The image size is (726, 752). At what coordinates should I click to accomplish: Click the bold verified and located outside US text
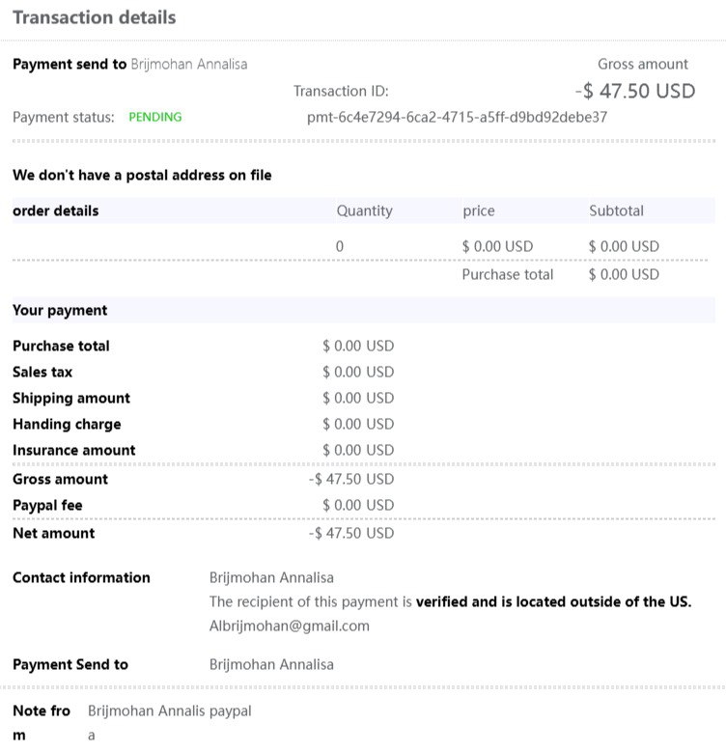[553, 601]
